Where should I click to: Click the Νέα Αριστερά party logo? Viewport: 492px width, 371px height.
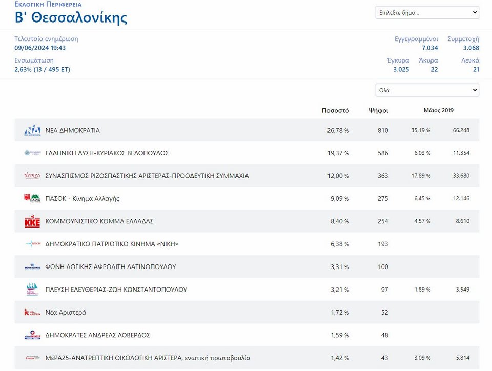[x=32, y=312]
